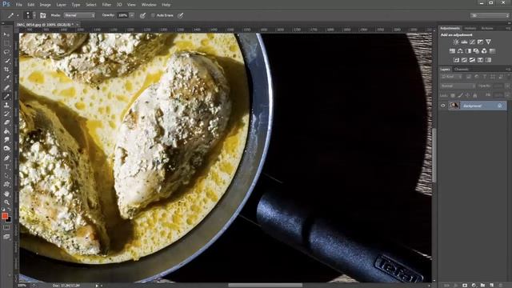Open the tool preset picker arrow
Viewport: 512px width, 288px height.
pos(18,15)
